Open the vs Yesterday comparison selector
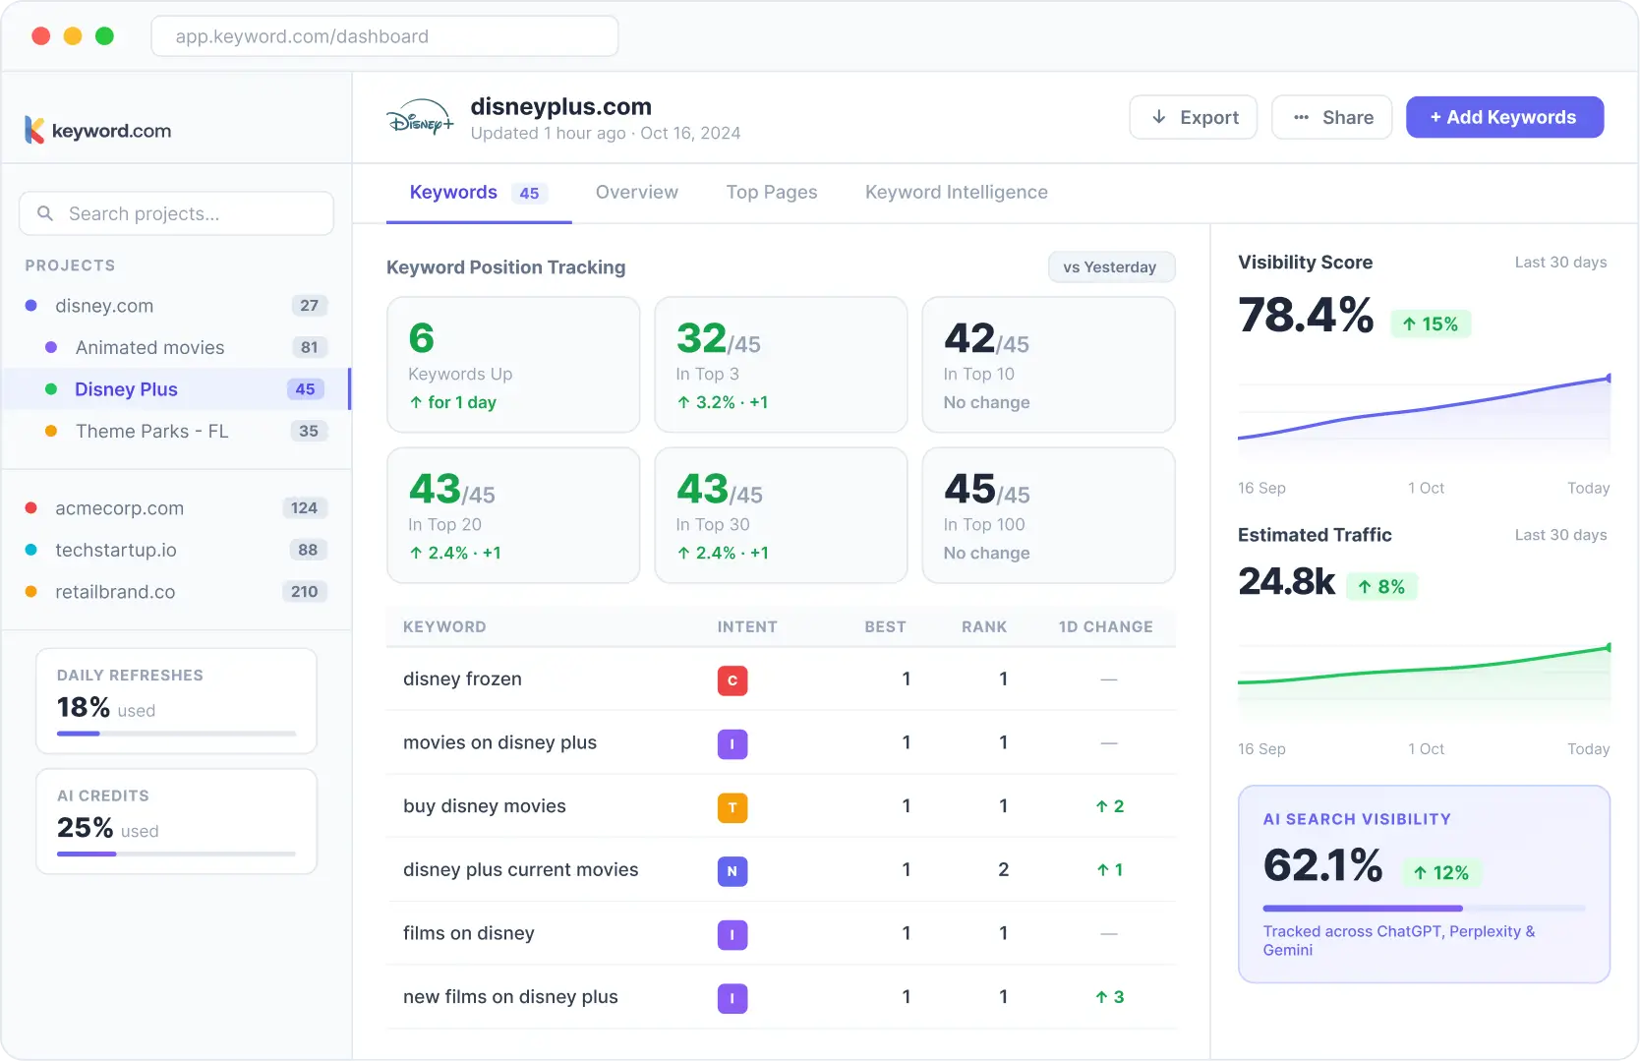Image resolution: width=1640 pixels, height=1061 pixels. coord(1110,267)
